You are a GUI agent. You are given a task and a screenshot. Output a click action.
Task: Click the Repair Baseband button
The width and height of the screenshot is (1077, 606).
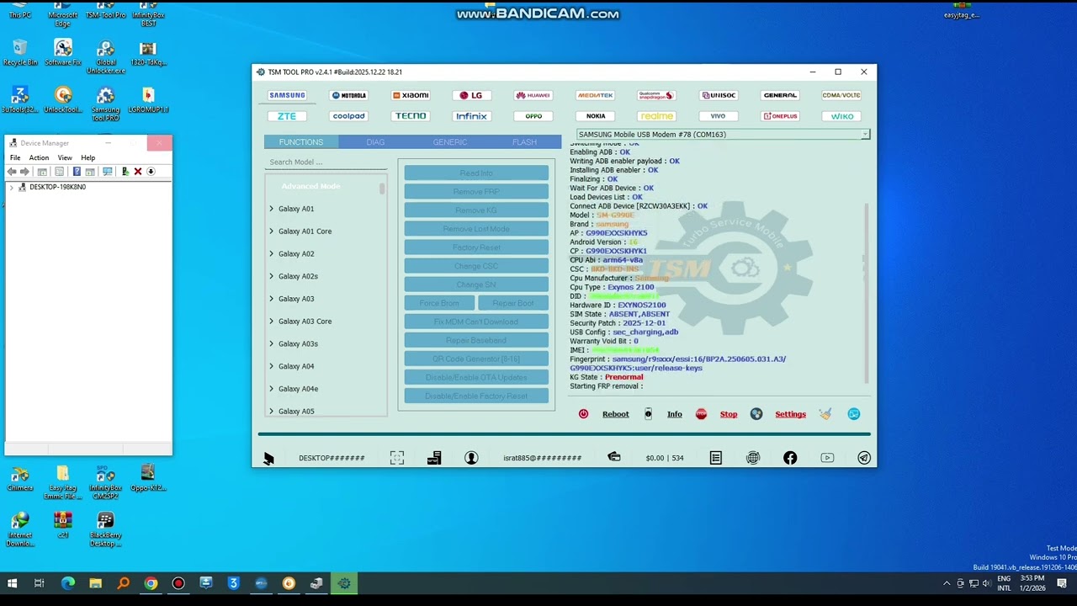[x=476, y=340]
